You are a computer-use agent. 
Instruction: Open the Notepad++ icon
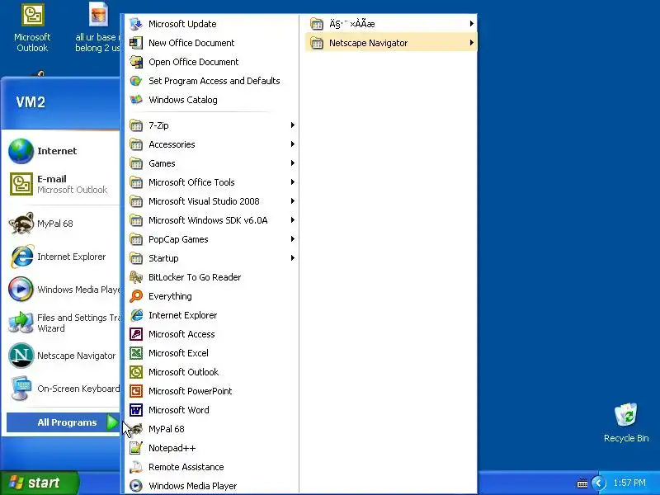coord(136,448)
